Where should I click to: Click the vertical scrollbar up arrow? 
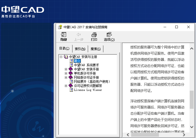click(192, 49)
